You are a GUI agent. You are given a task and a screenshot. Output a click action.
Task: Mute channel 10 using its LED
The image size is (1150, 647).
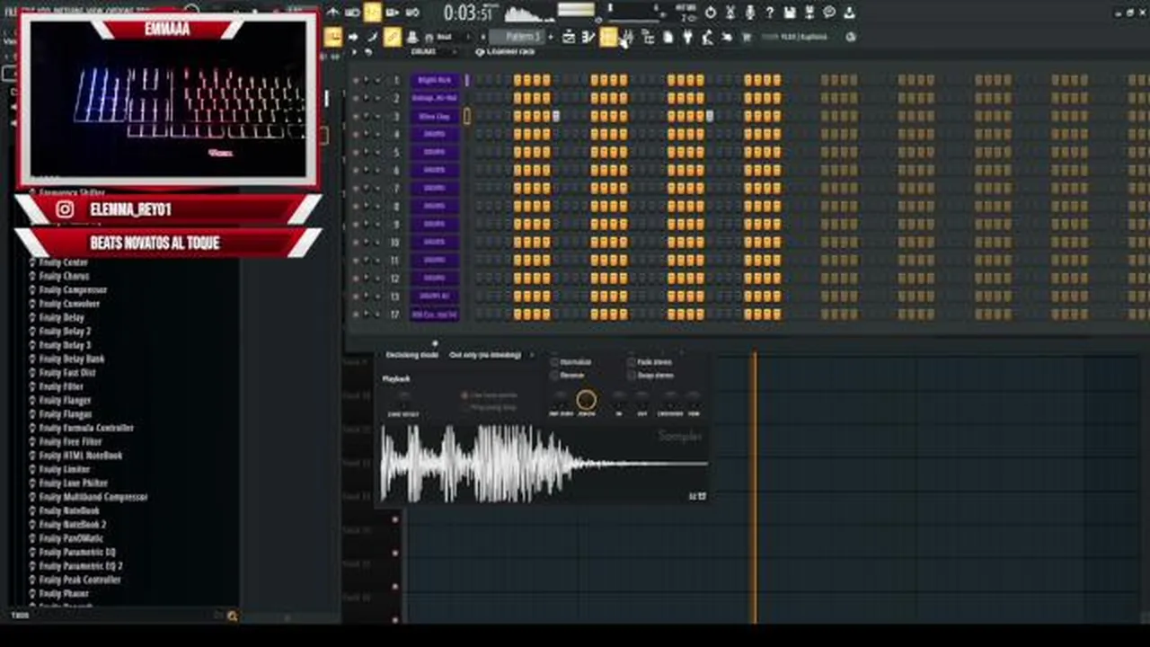[356, 243]
